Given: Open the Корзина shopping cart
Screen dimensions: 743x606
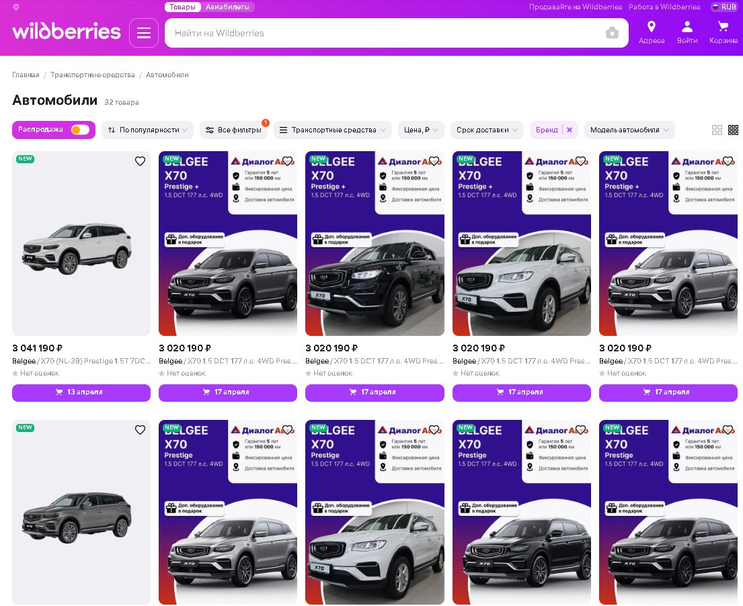Looking at the screenshot, I should (x=723, y=28).
